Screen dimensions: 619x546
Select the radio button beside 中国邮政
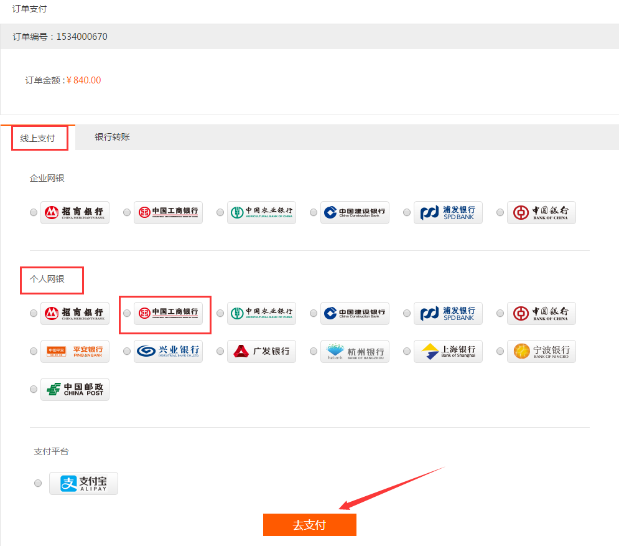[x=34, y=389]
